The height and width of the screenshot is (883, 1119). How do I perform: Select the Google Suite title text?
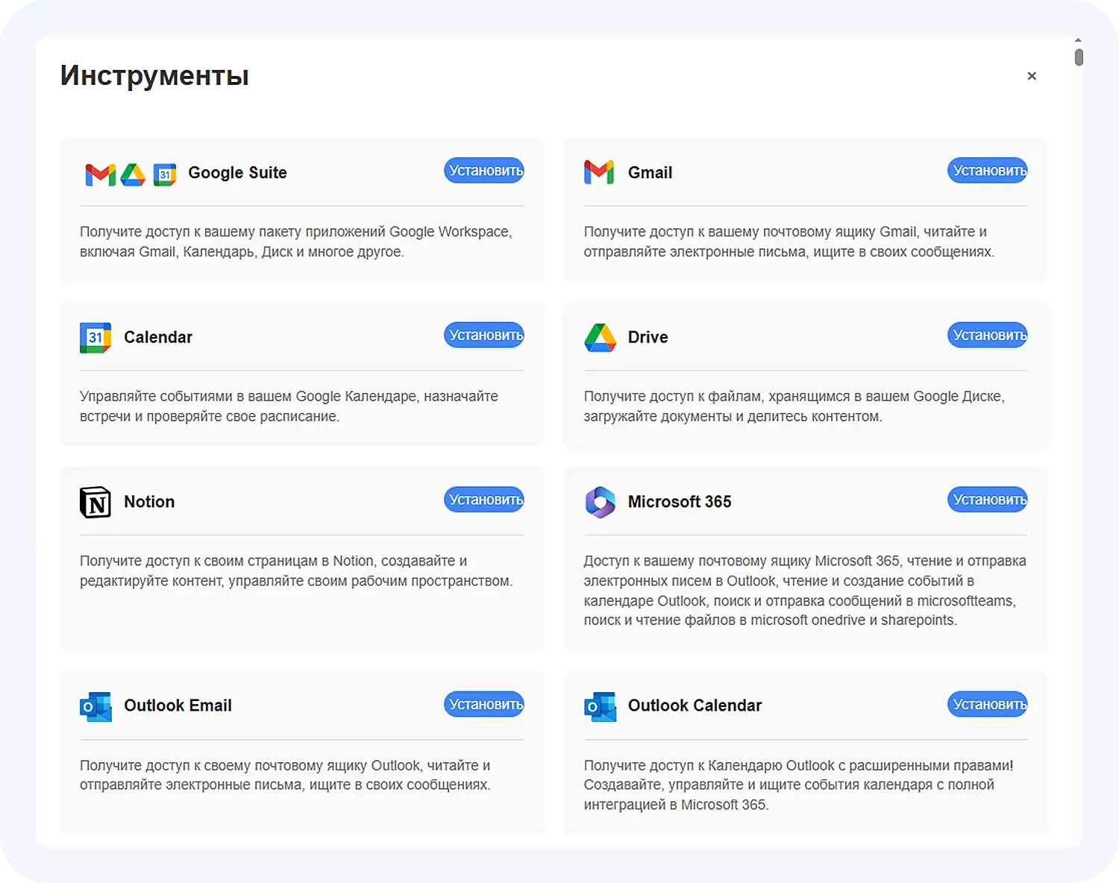(237, 173)
